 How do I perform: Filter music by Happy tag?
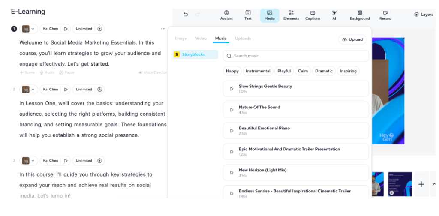pyautogui.click(x=232, y=71)
